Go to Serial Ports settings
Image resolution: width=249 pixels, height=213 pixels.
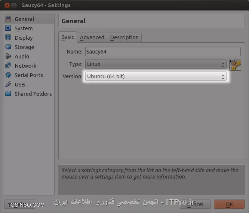(29, 75)
